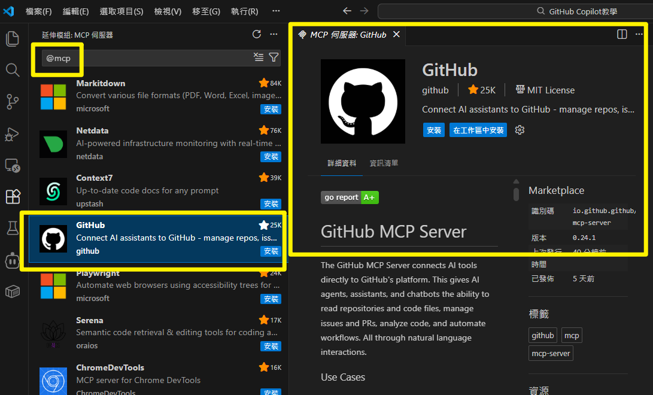The width and height of the screenshot is (653, 395).
Task: Install the Markitdown MCP server
Action: tap(271, 110)
